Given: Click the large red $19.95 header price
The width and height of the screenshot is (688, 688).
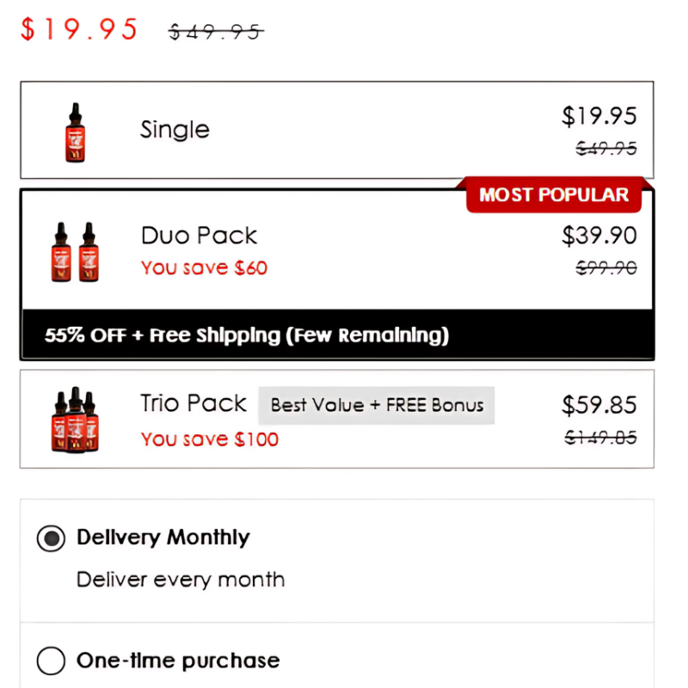Looking at the screenshot, I should 79,29.
